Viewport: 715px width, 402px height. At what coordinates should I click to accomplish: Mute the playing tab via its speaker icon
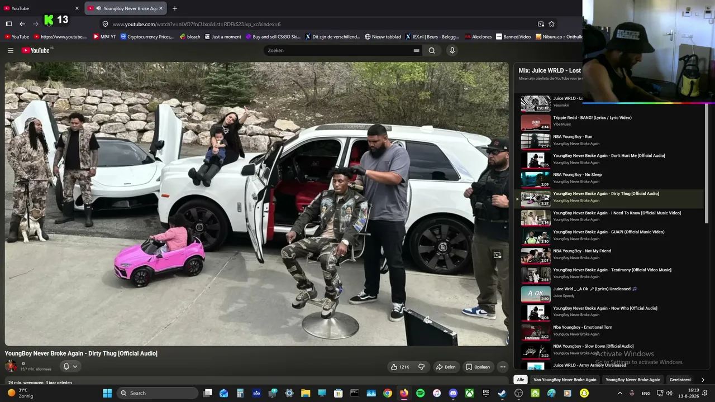[x=98, y=8]
